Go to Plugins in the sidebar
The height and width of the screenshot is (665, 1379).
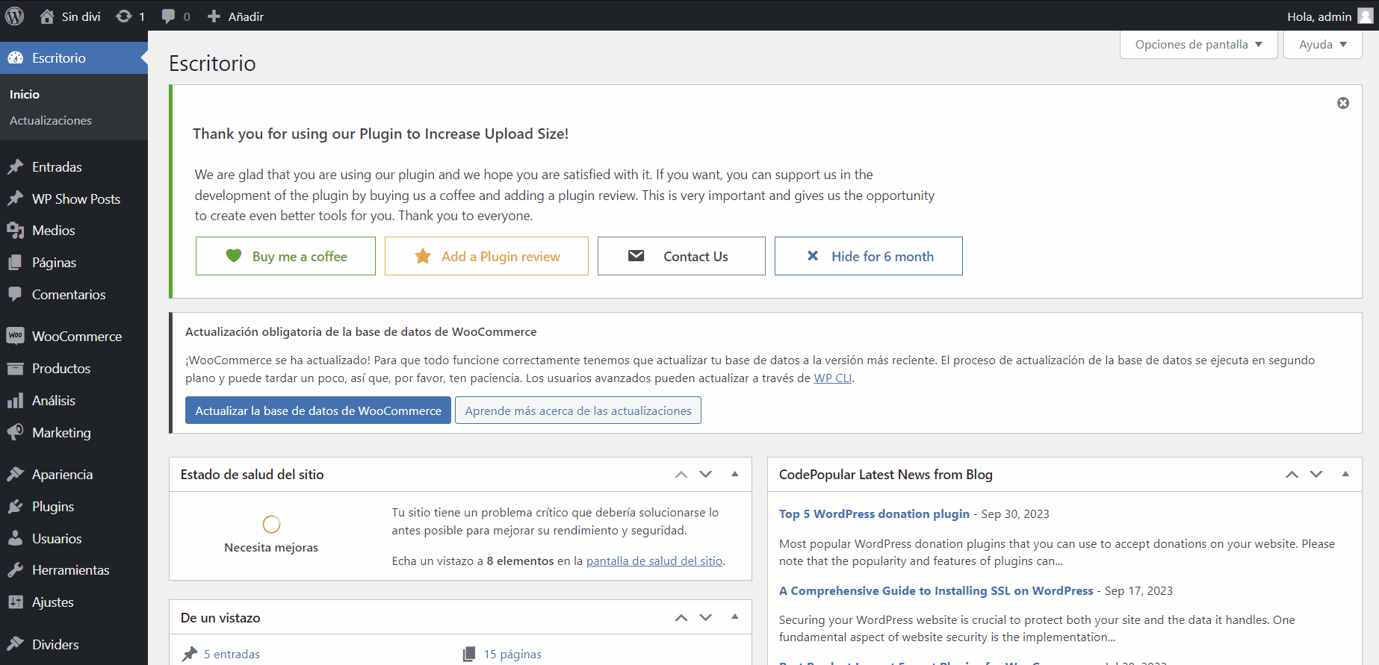pyautogui.click(x=52, y=507)
